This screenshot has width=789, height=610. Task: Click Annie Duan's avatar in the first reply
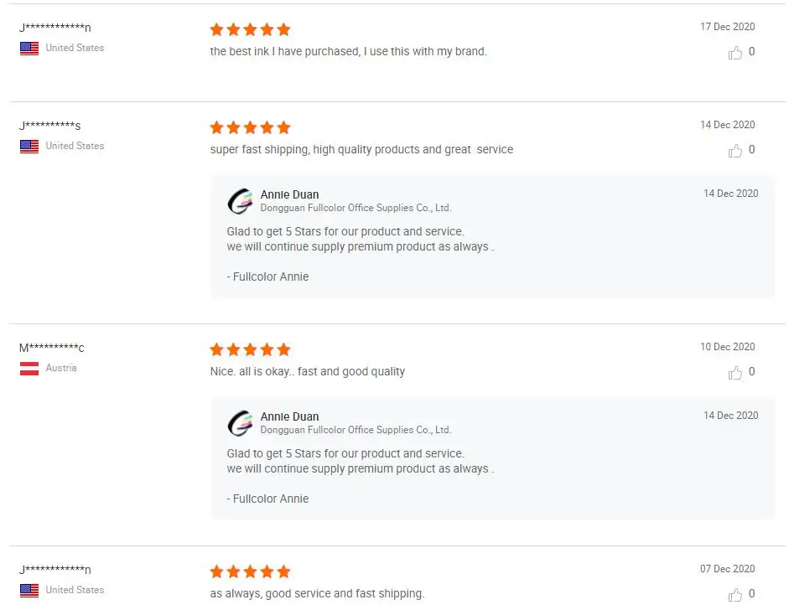pyautogui.click(x=241, y=201)
